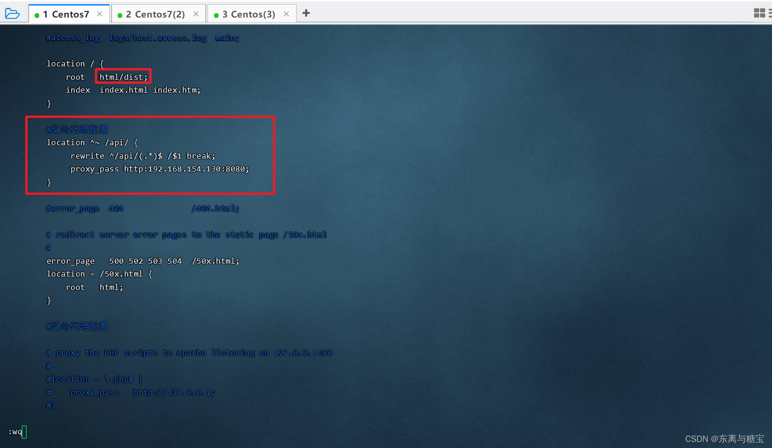Image resolution: width=772 pixels, height=448 pixels.
Task: Click 'index index.html index.htm;' line
Action: pos(133,90)
